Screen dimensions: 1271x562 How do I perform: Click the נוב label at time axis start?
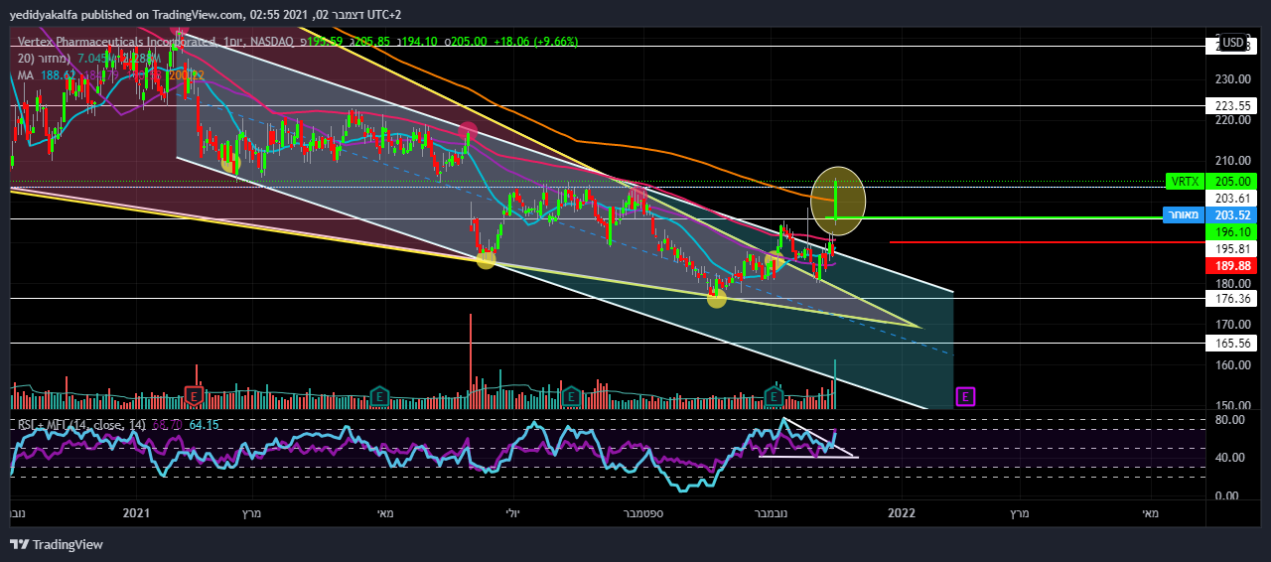[17, 513]
